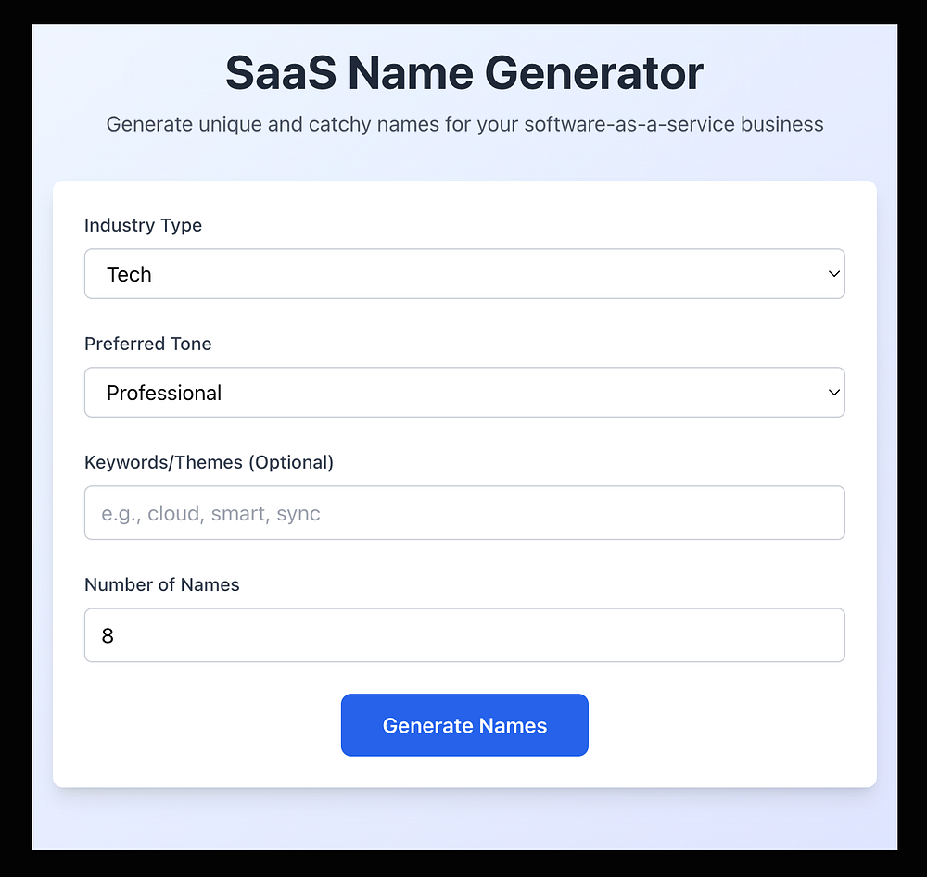Open the Preferred Tone dropdown
Screen dimensions: 927x877
click(463, 393)
